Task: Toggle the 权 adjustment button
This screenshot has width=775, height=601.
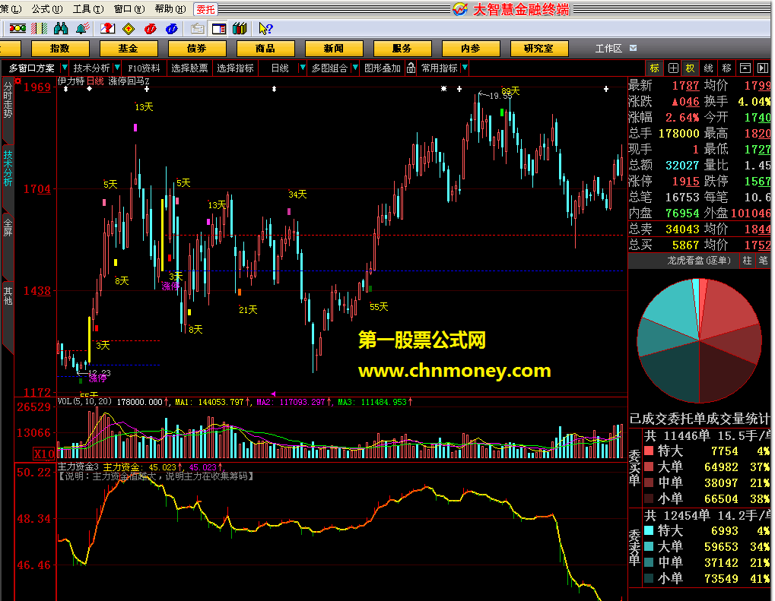Action: point(690,68)
